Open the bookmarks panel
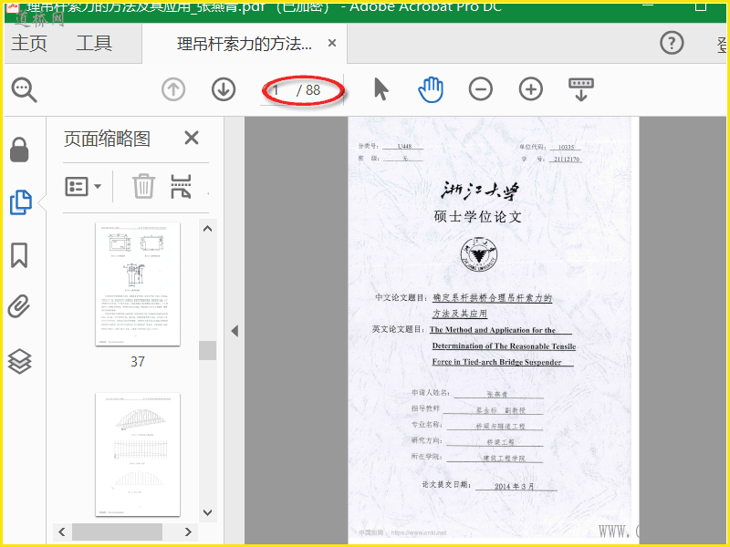This screenshot has height=547, width=730. [19, 255]
